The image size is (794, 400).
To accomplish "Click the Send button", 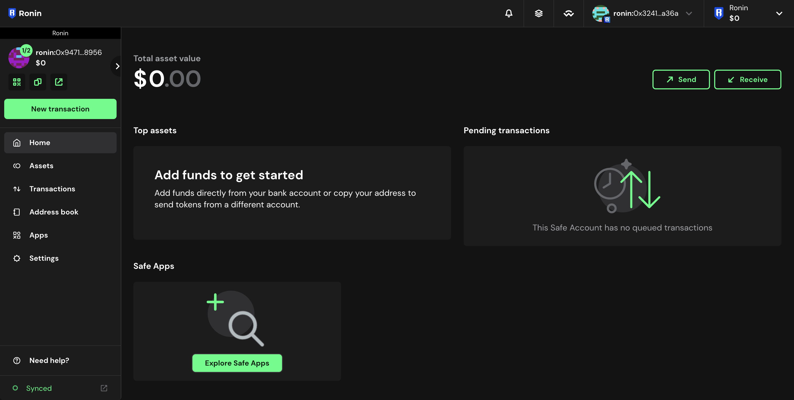I will (681, 80).
